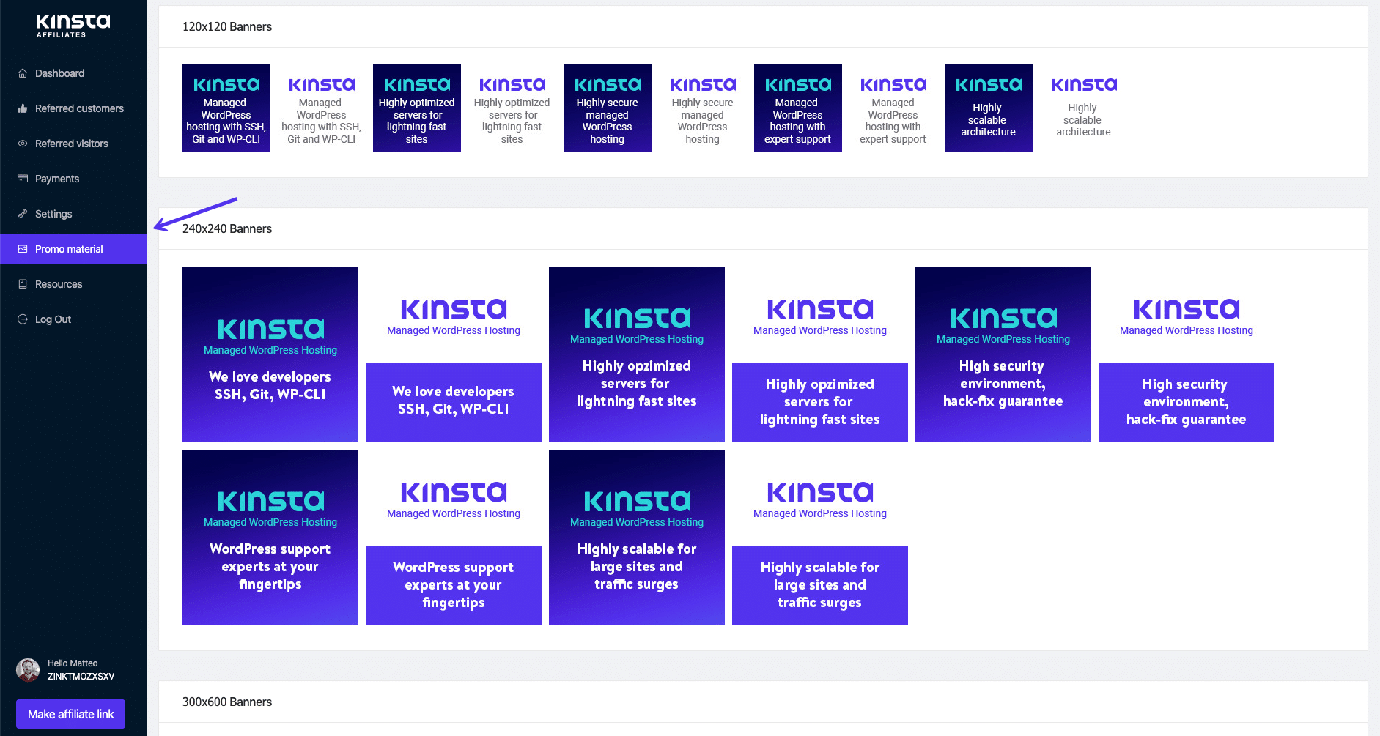The image size is (1380, 736).
Task: Go to the Payments page
Action: pyautogui.click(x=57, y=179)
